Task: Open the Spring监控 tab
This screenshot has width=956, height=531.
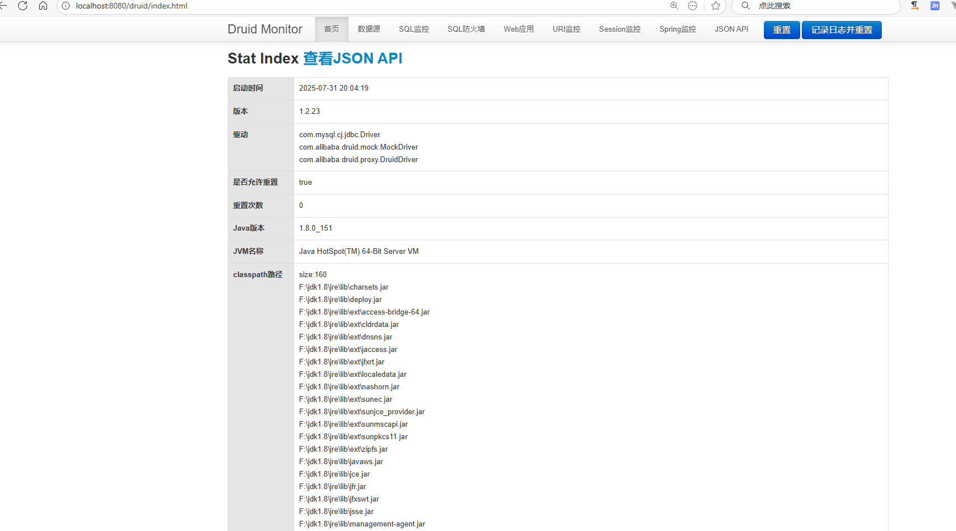Action: tap(678, 29)
